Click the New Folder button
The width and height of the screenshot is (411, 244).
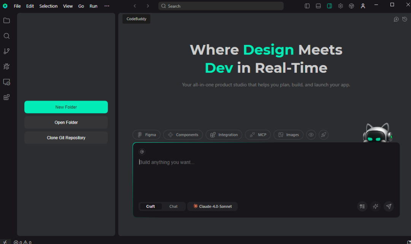(x=66, y=107)
